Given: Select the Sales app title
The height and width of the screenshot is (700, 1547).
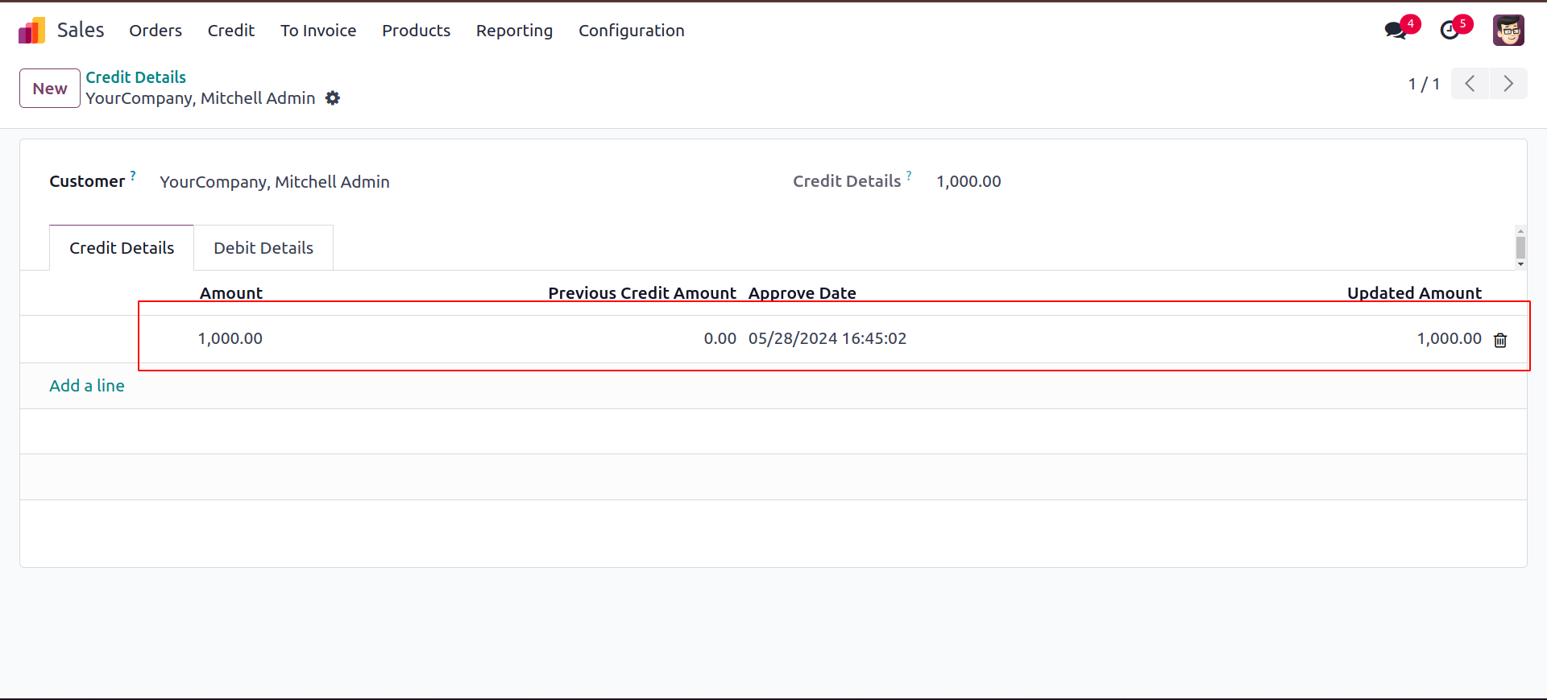Looking at the screenshot, I should (x=81, y=31).
